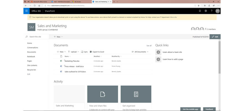Go back with the browser back arrow
Viewport: 244px width, 111px height.
(x=26, y=6)
